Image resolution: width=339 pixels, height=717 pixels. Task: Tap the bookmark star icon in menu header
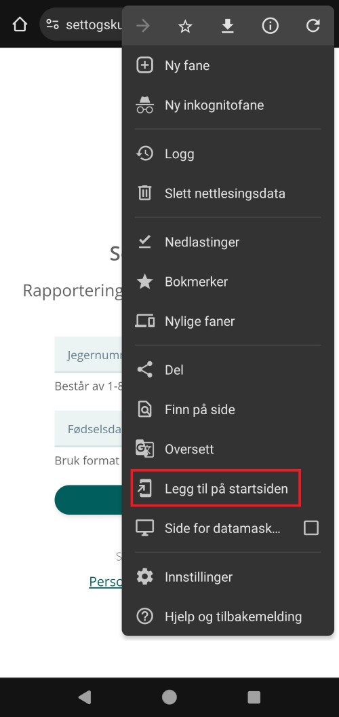click(x=185, y=26)
